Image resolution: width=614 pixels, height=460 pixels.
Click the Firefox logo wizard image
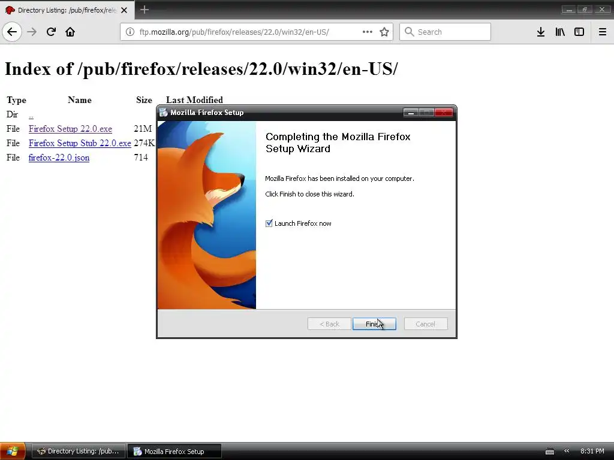point(207,215)
